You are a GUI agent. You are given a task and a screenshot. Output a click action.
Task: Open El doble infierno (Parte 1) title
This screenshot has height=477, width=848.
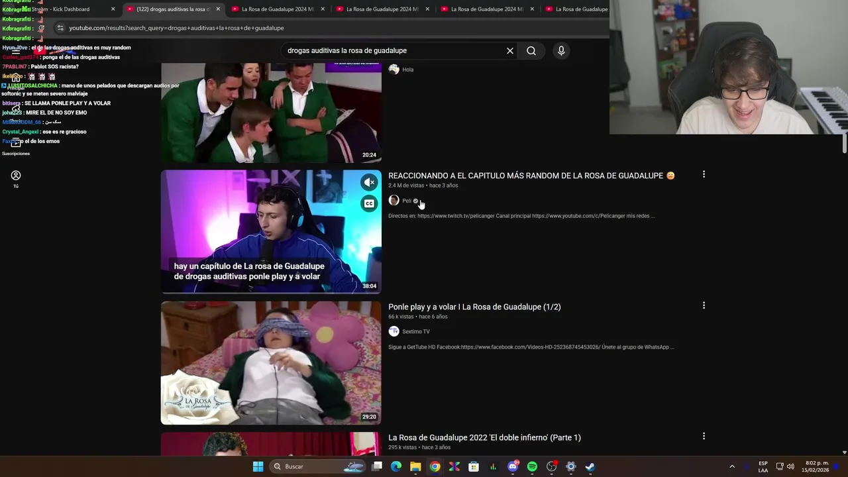point(484,437)
